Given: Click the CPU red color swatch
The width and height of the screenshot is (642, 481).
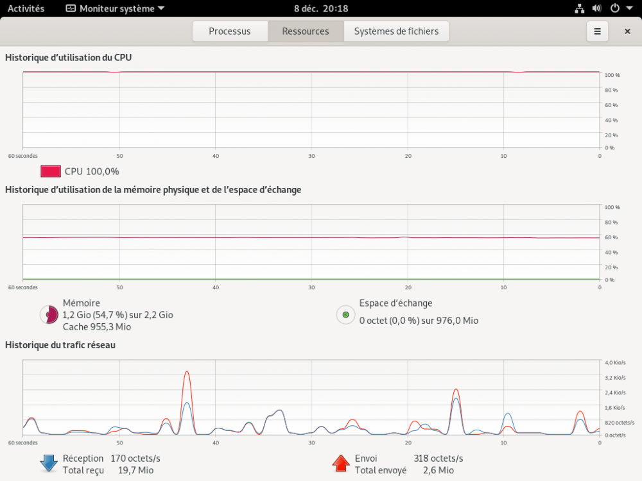Looking at the screenshot, I should tap(51, 171).
